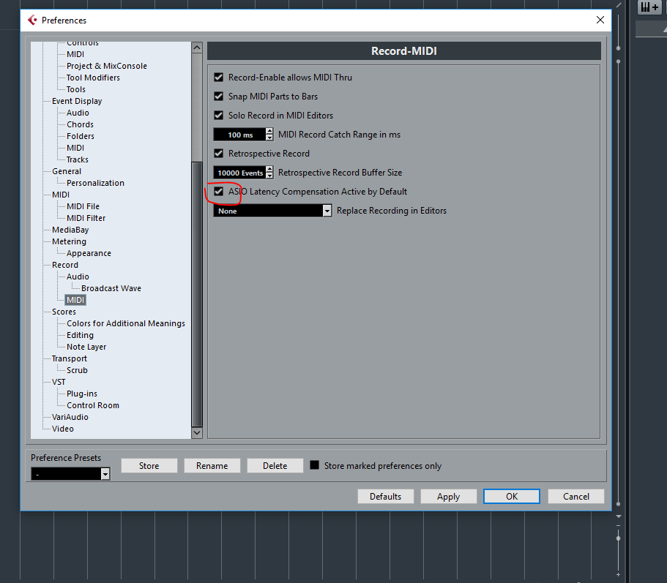Select Personalization in tree

coord(95,183)
